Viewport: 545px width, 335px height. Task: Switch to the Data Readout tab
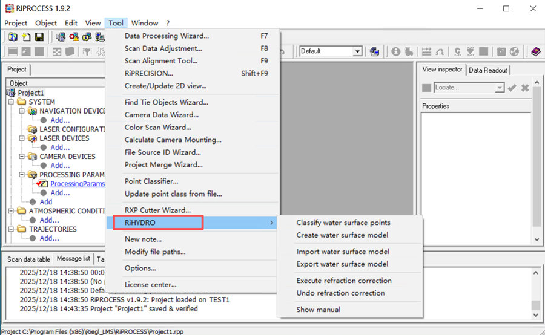(x=487, y=70)
